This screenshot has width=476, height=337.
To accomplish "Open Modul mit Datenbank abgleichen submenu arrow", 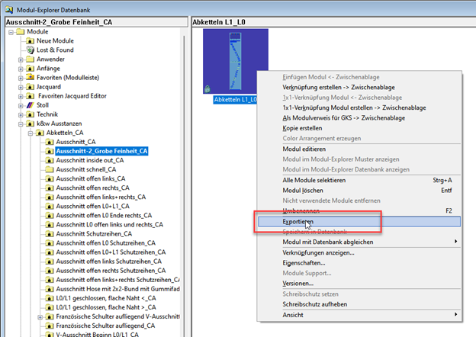I will 456,242.
